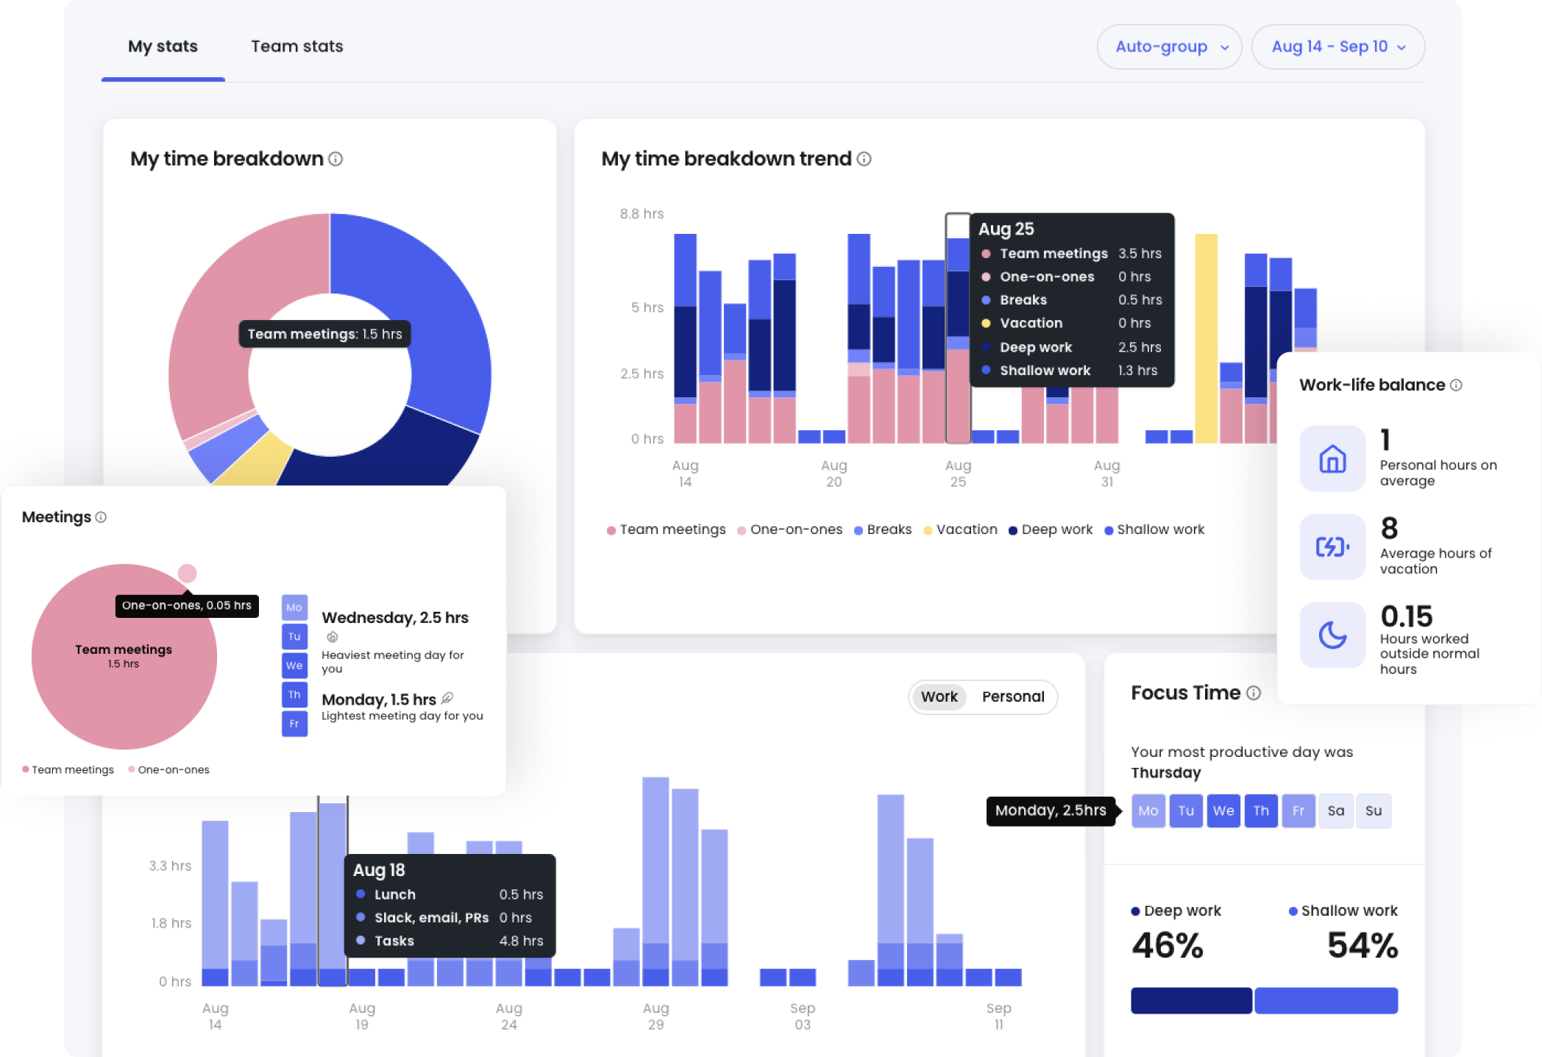Viewport: 1542px width, 1057px height.
Task: Click info icon beside My time breakdown
Action: (x=335, y=159)
